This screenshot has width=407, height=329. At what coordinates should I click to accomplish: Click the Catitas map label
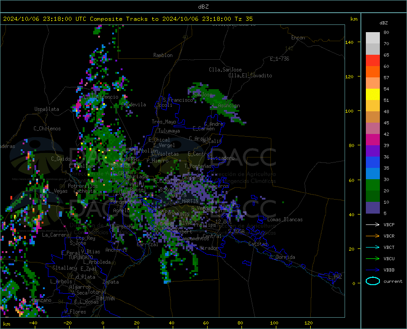point(258,244)
